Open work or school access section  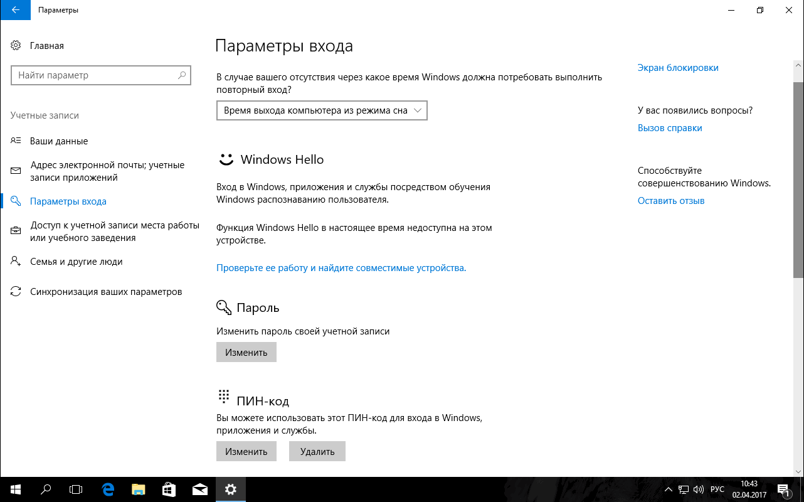(x=115, y=232)
